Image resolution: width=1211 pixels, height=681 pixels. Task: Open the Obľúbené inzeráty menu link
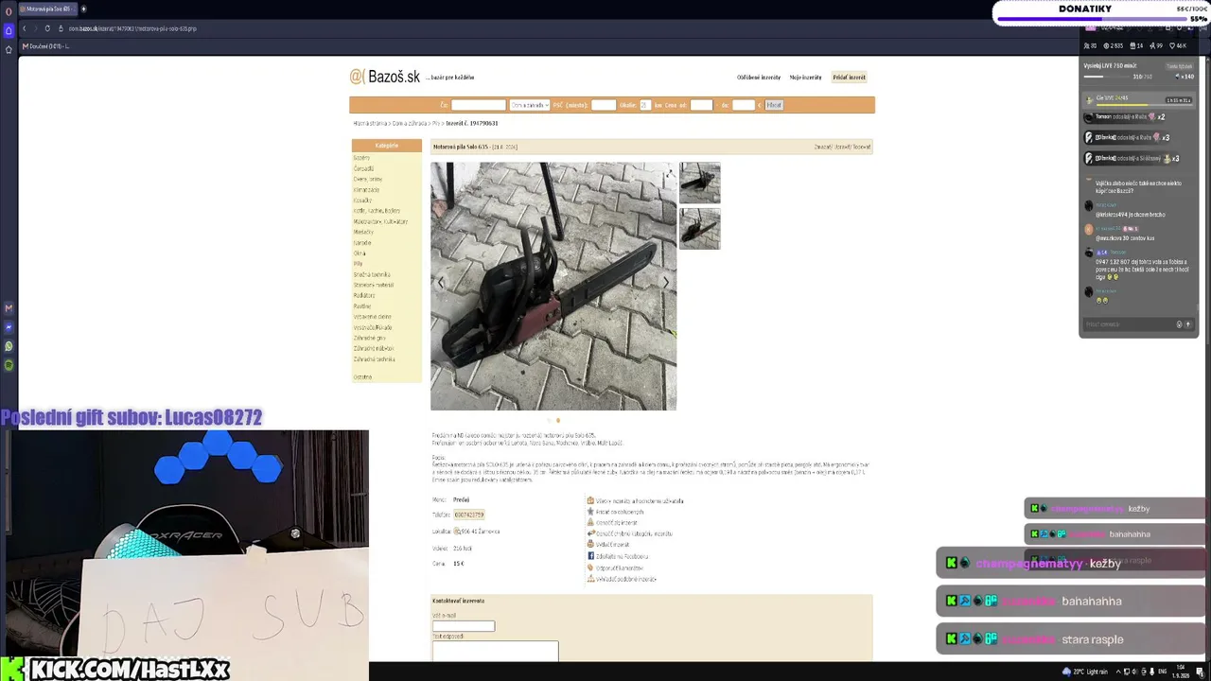(x=759, y=78)
